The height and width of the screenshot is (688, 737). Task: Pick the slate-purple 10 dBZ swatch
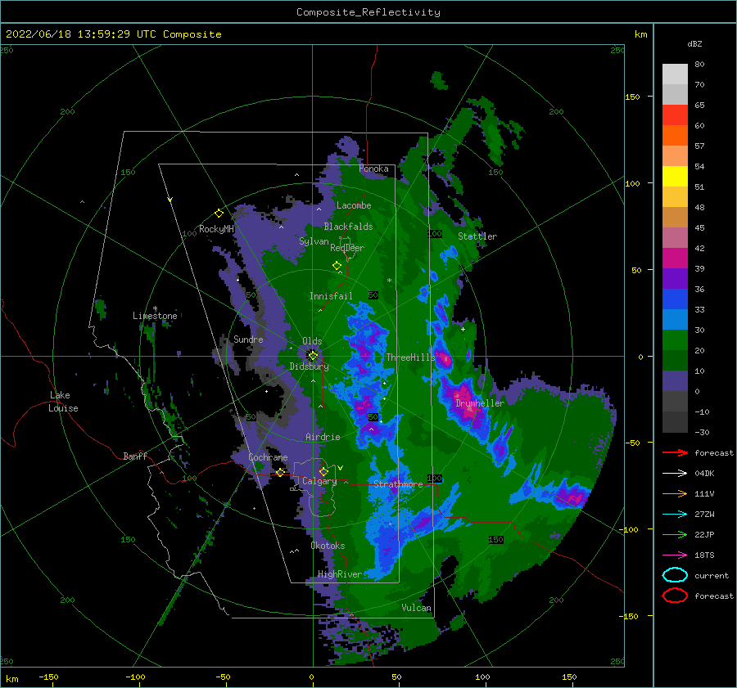[x=675, y=381]
